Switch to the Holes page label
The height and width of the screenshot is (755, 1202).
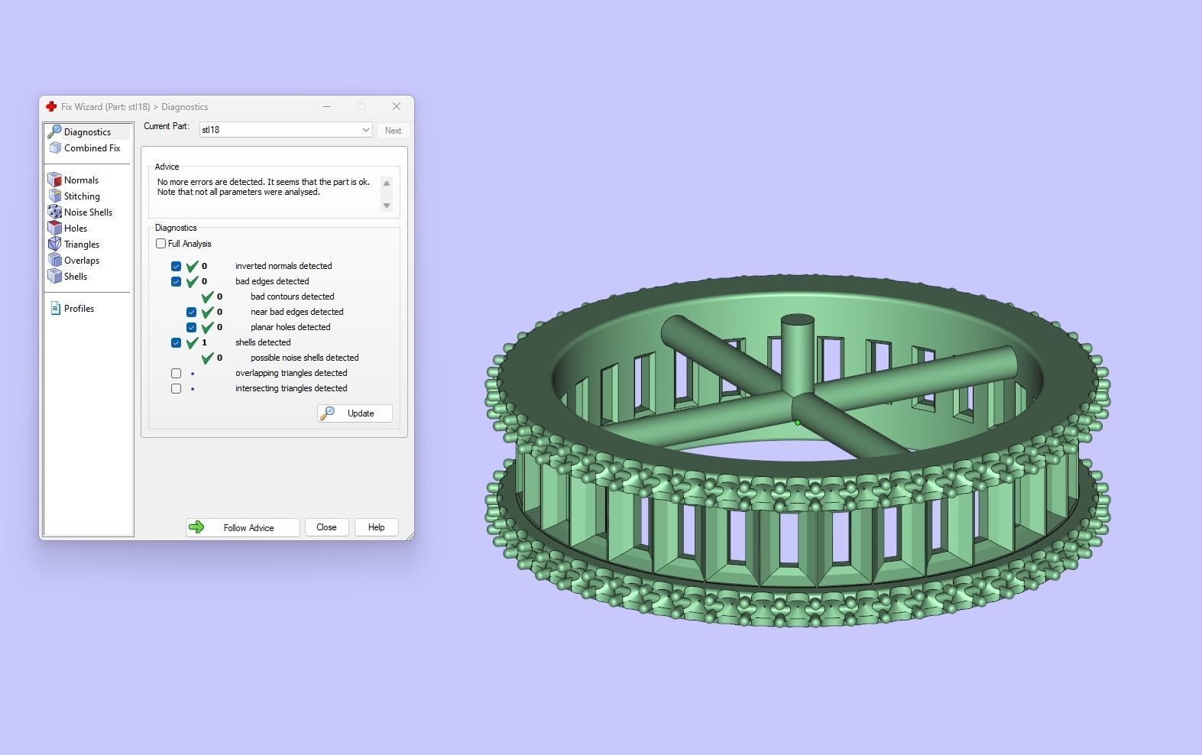pyautogui.click(x=76, y=228)
